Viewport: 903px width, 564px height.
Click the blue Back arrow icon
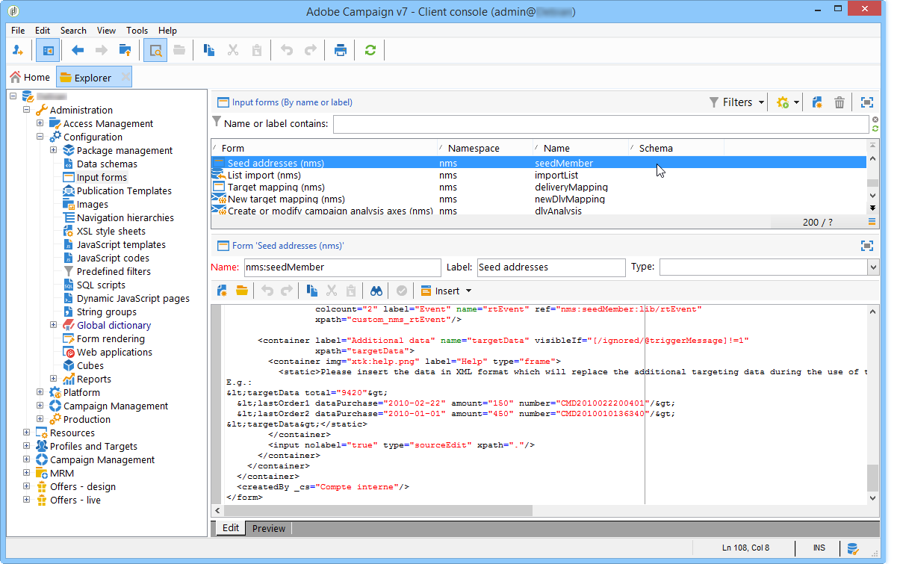click(78, 51)
